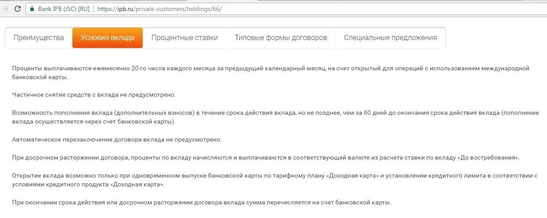Click the Автоматическое перезаключение договора sentence
Viewport: 547px width, 218px height.
coord(117,140)
